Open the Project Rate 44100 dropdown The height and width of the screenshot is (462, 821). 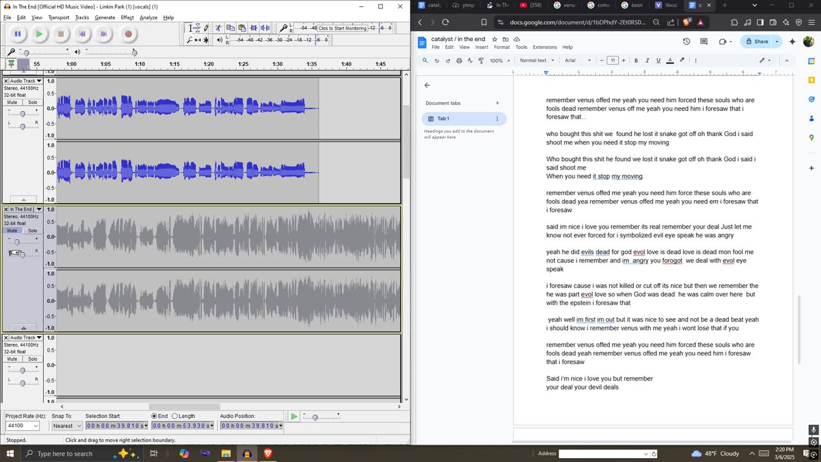[35, 425]
